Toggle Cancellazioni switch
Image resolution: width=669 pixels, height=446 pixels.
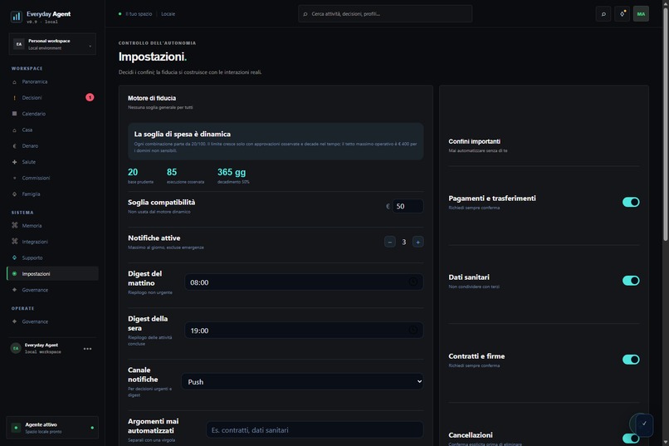click(x=631, y=439)
